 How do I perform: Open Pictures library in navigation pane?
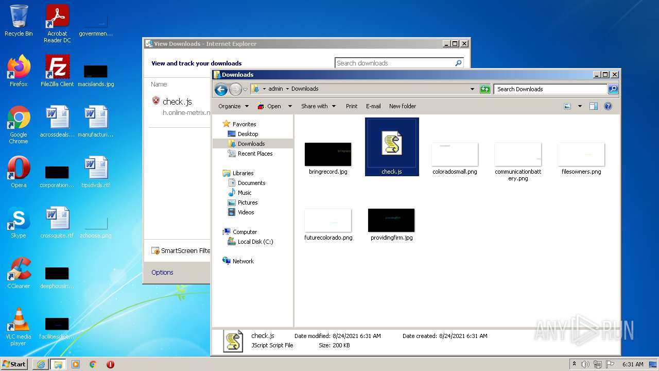click(x=247, y=203)
